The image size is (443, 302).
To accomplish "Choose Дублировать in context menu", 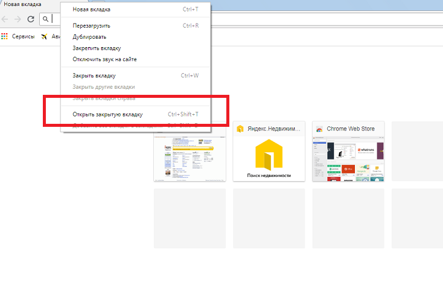I will tap(136, 37).
